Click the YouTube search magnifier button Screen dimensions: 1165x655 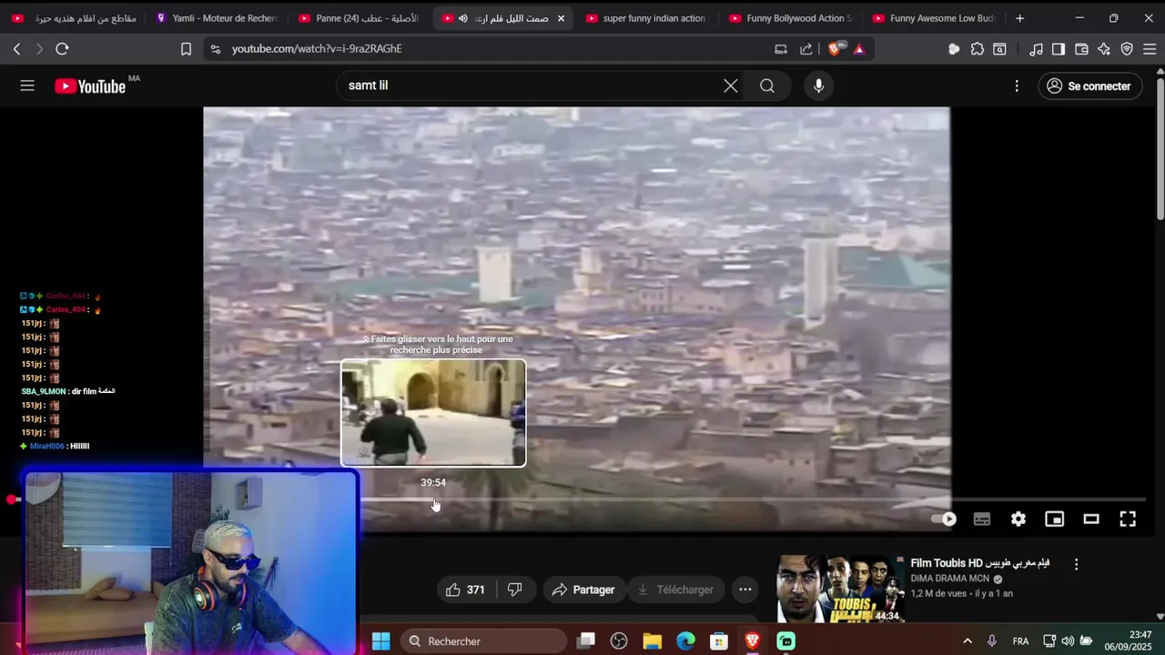767,86
